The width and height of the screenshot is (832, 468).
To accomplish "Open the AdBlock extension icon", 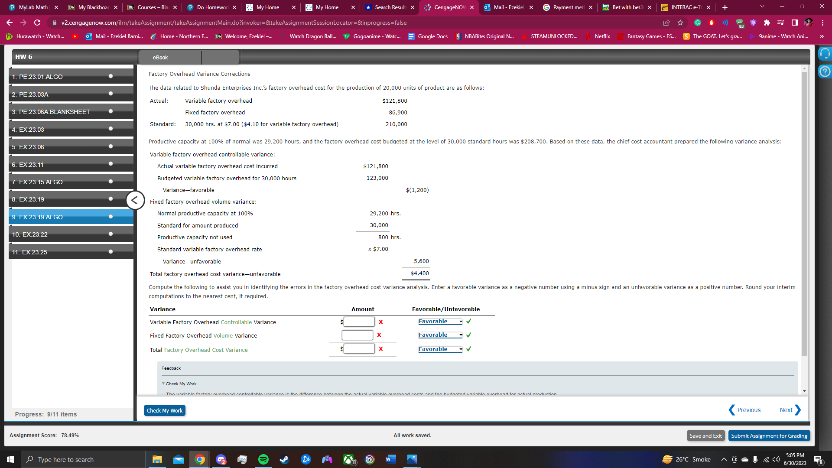I will pyautogui.click(x=712, y=23).
